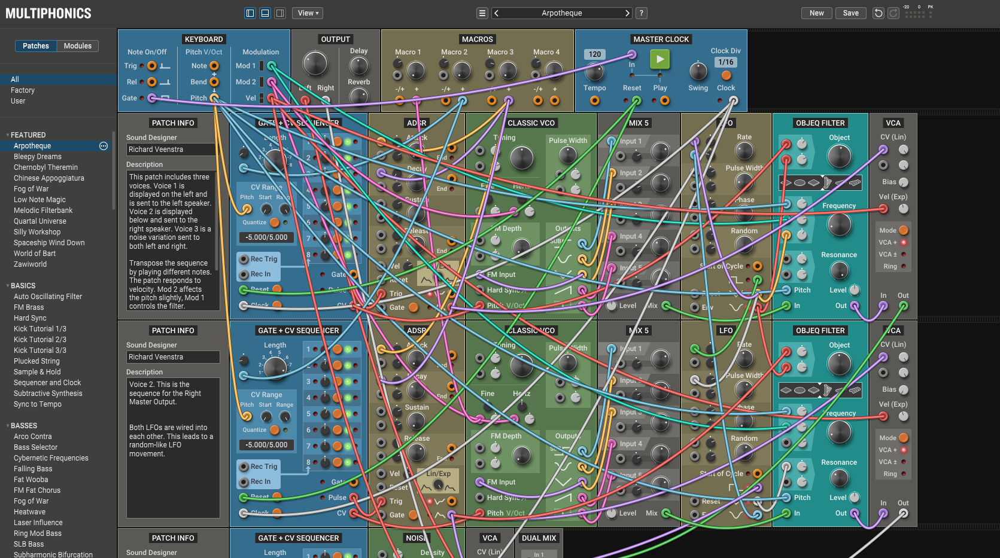
Task: Collapse the FEATURED patch category
Action: (8, 135)
